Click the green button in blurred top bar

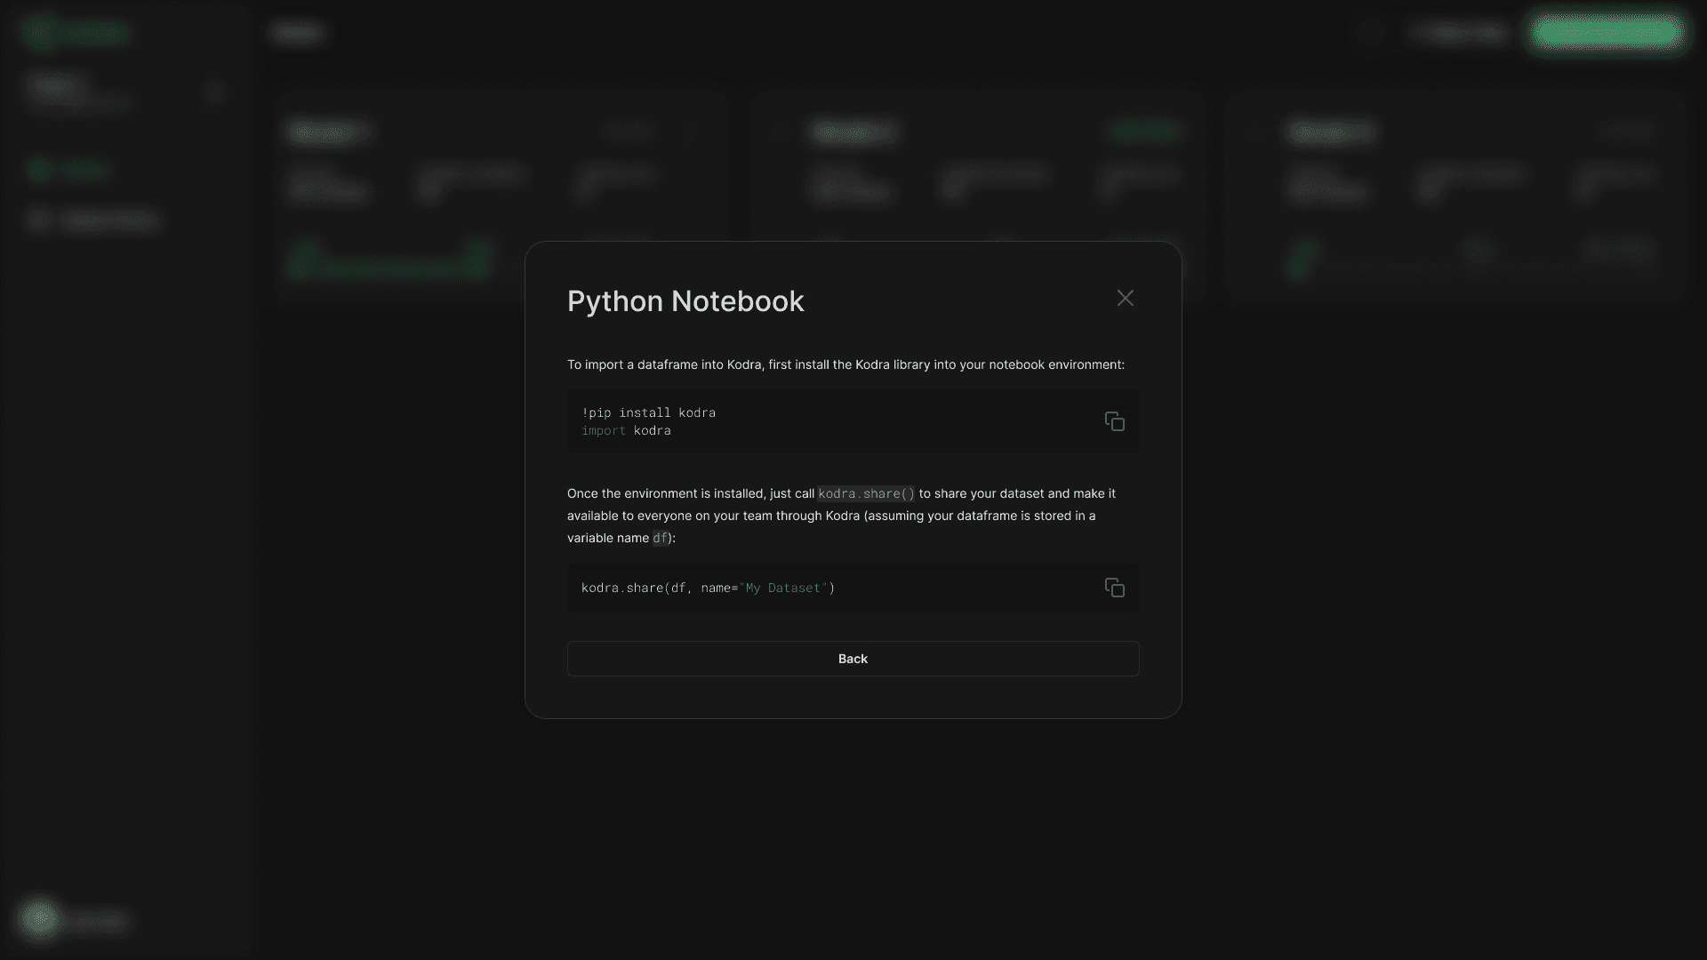pyautogui.click(x=1607, y=33)
